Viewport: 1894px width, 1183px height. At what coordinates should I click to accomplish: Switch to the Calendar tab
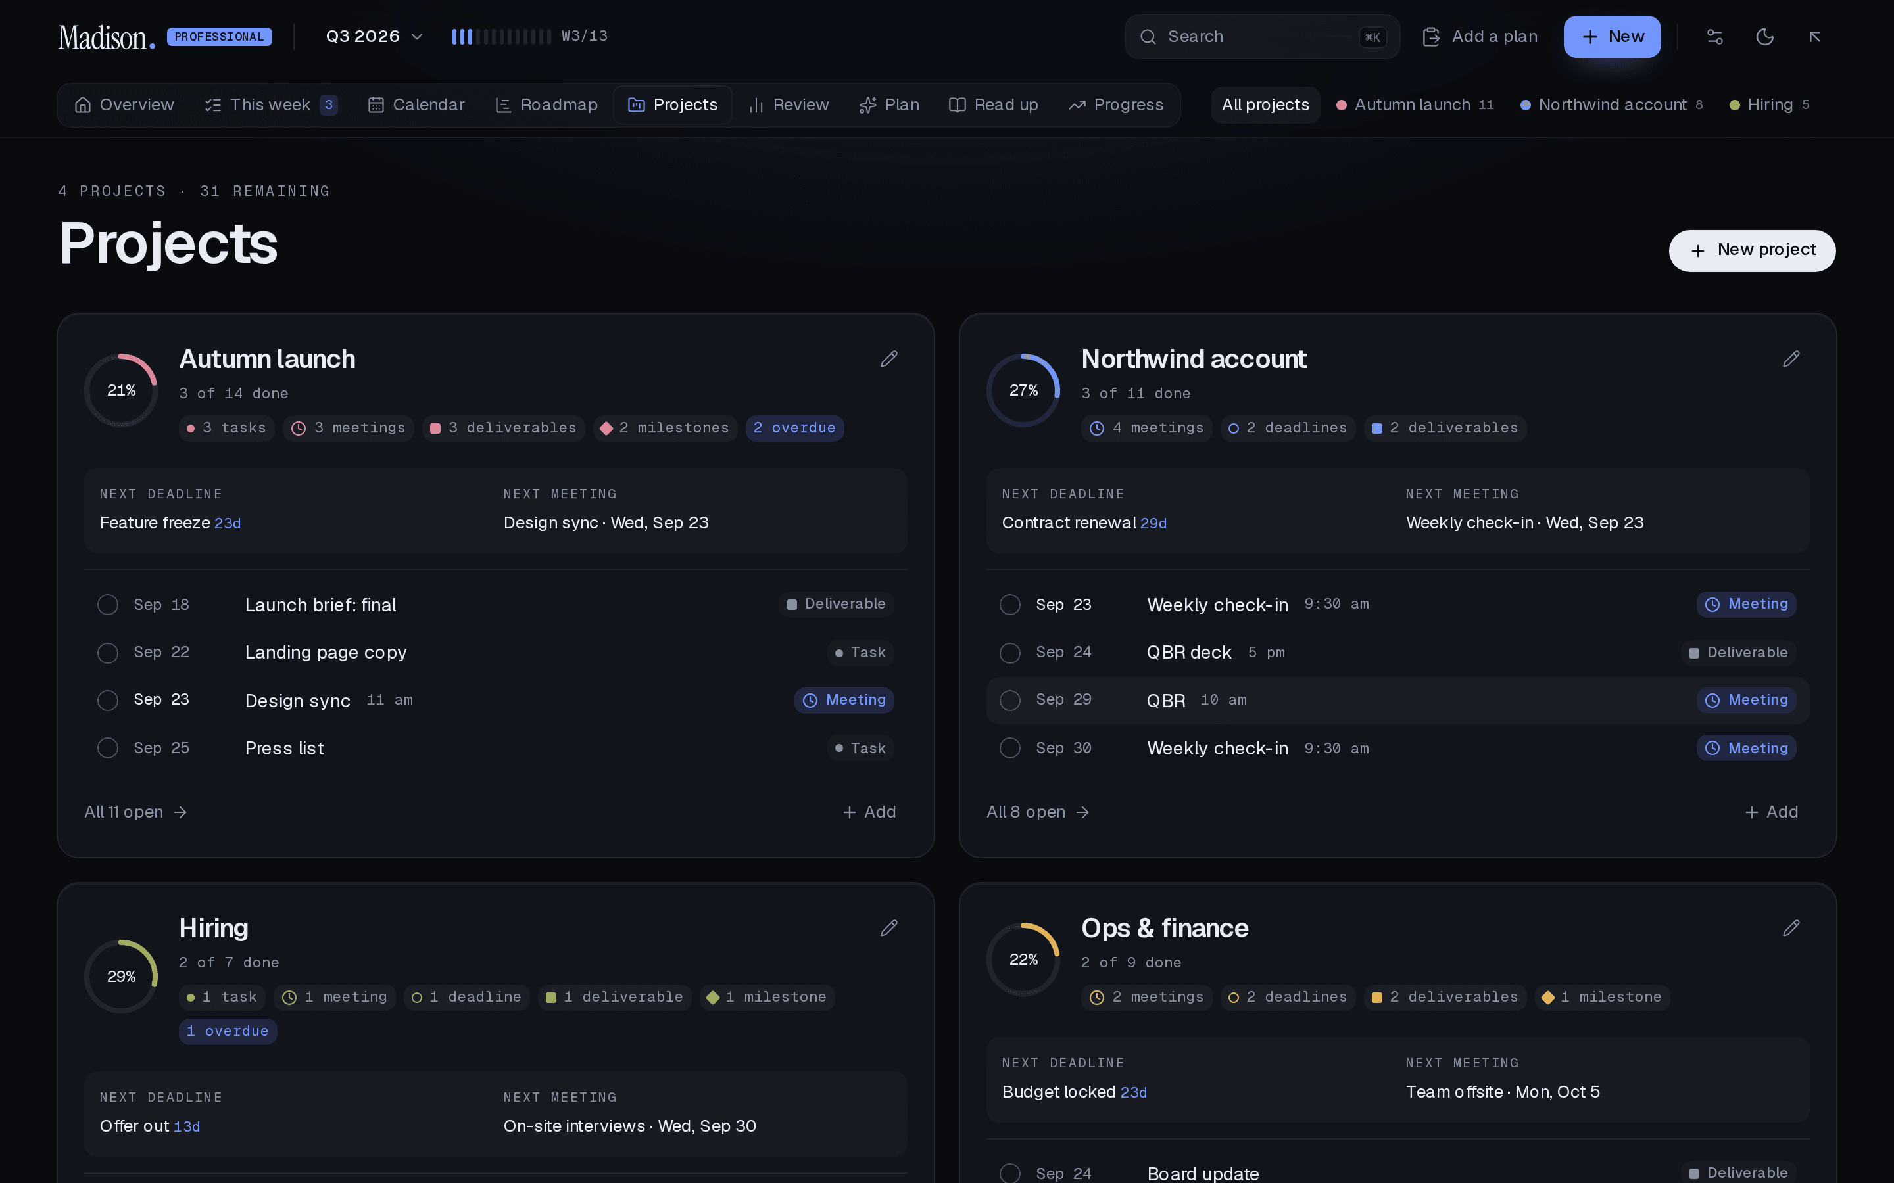pos(416,105)
